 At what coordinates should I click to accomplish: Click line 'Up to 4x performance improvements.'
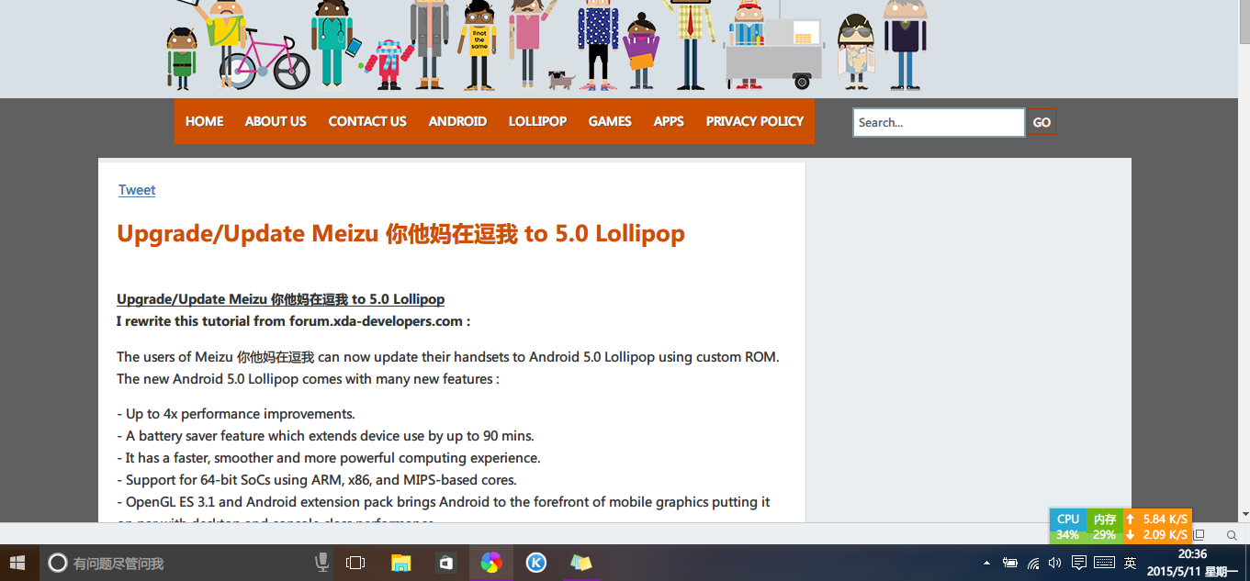click(236, 414)
